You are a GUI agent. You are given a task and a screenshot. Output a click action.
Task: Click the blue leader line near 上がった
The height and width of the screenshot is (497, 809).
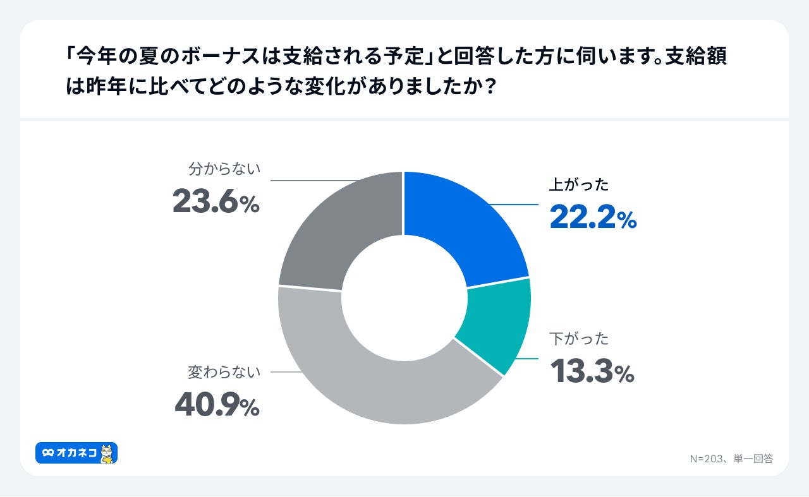[515, 205]
